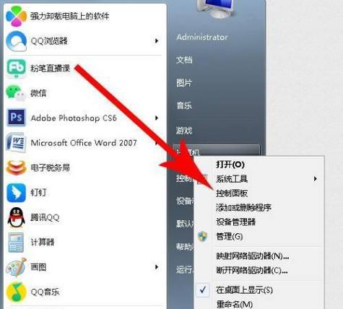
Task: Click 管理(G) with shield icon
Action: 230,236
